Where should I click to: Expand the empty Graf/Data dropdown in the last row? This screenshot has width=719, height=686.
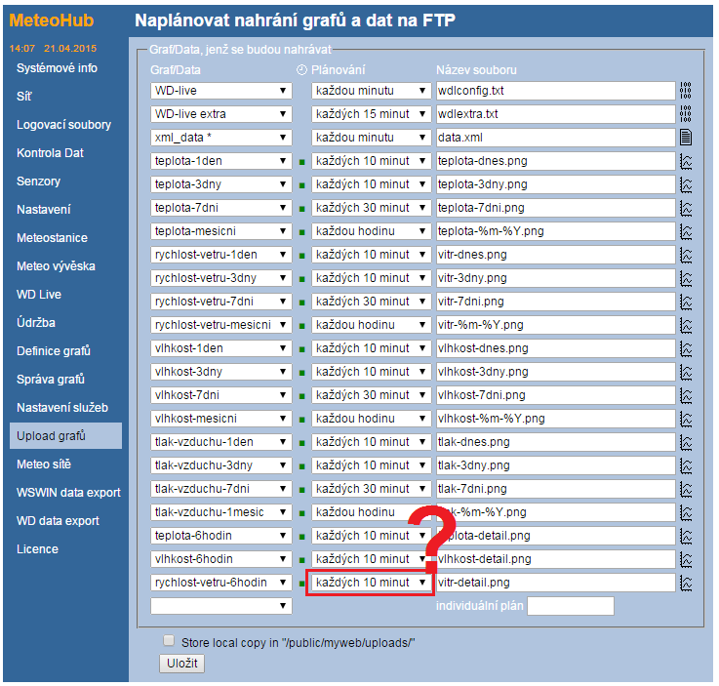tap(221, 606)
